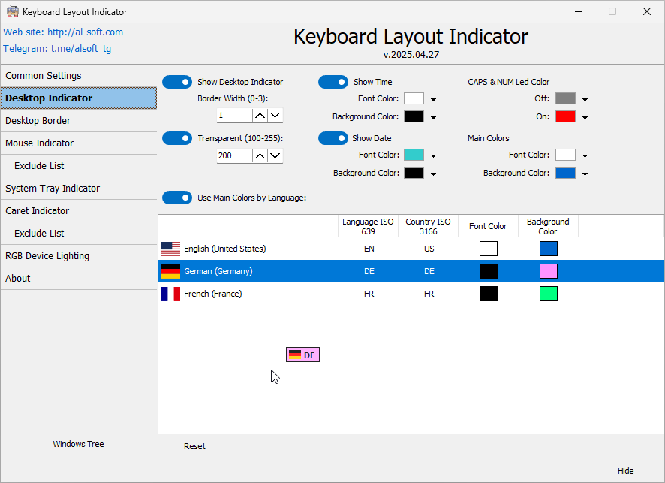Image resolution: width=665 pixels, height=483 pixels.
Task: Select the United States flag icon
Action: (x=170, y=249)
